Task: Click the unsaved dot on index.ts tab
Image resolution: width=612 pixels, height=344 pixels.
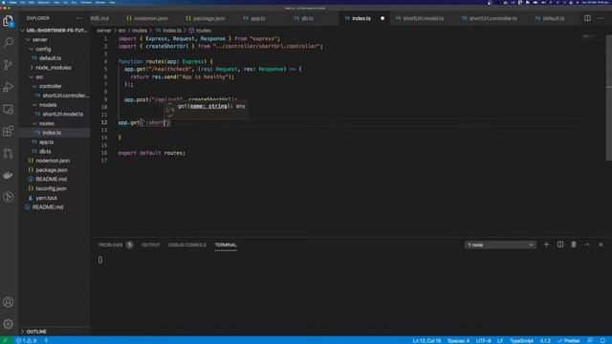Action: 382,18
